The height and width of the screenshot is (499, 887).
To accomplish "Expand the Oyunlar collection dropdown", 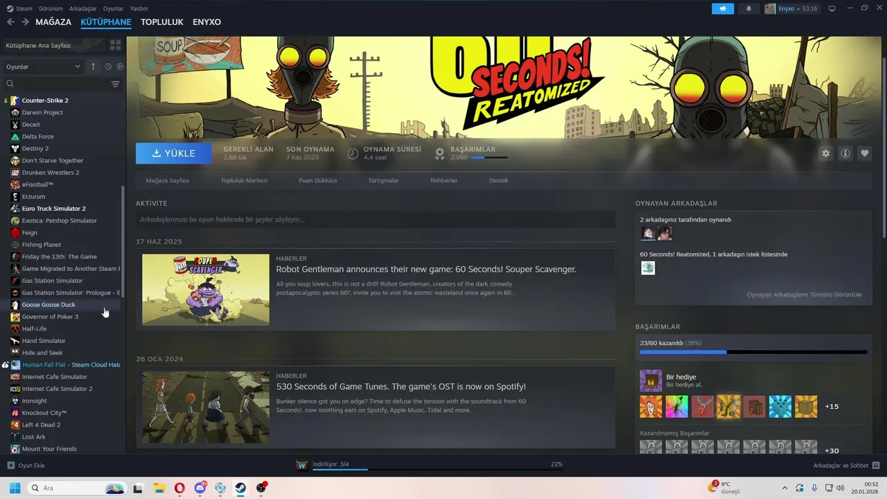I will 43,67.
